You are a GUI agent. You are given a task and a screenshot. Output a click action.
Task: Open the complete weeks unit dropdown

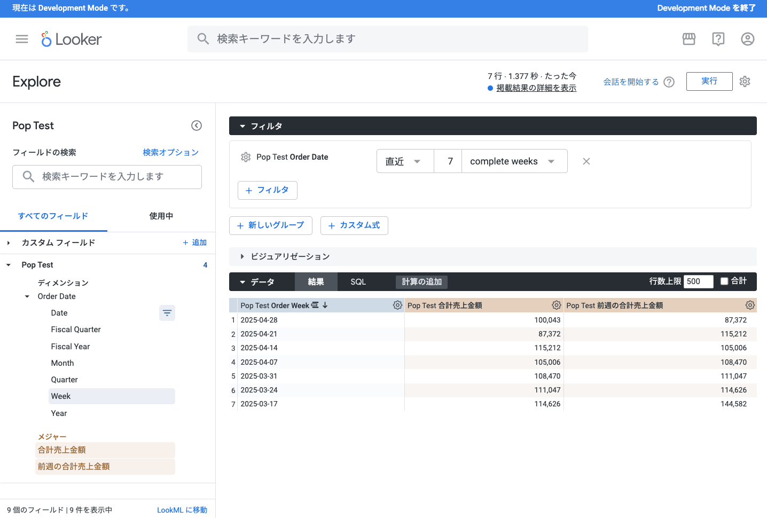513,161
